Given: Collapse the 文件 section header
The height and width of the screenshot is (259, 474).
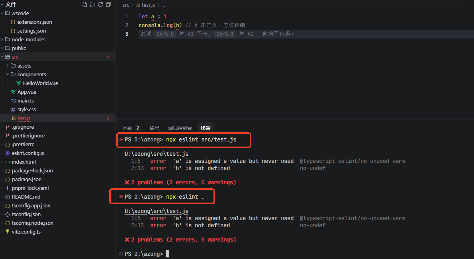Looking at the screenshot, I should [x=10, y=4].
